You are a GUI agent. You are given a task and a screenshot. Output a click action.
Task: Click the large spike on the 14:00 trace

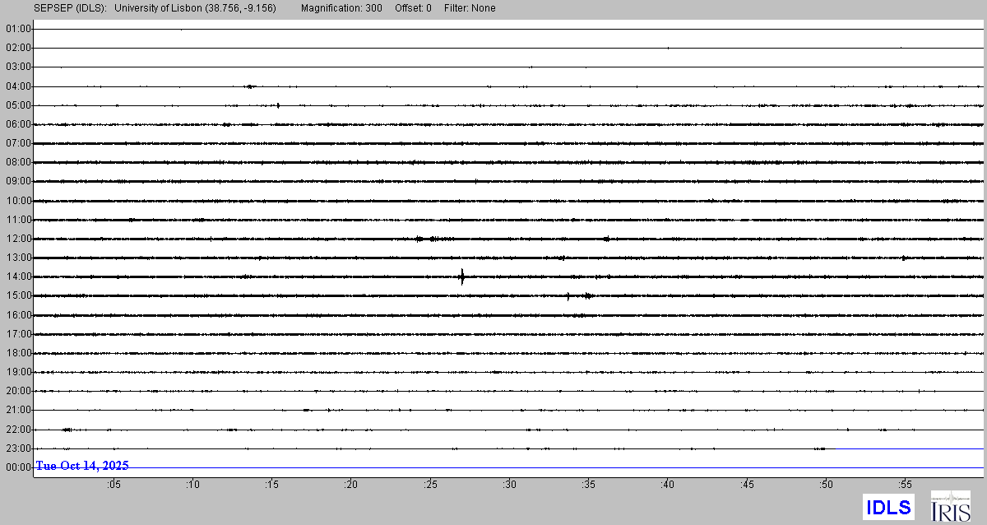[462, 276]
